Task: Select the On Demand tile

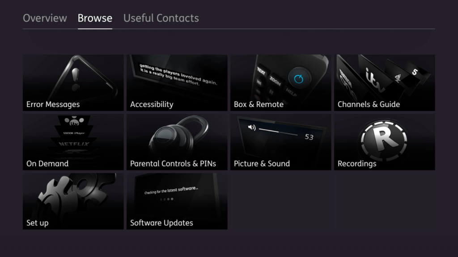Action: (x=73, y=141)
